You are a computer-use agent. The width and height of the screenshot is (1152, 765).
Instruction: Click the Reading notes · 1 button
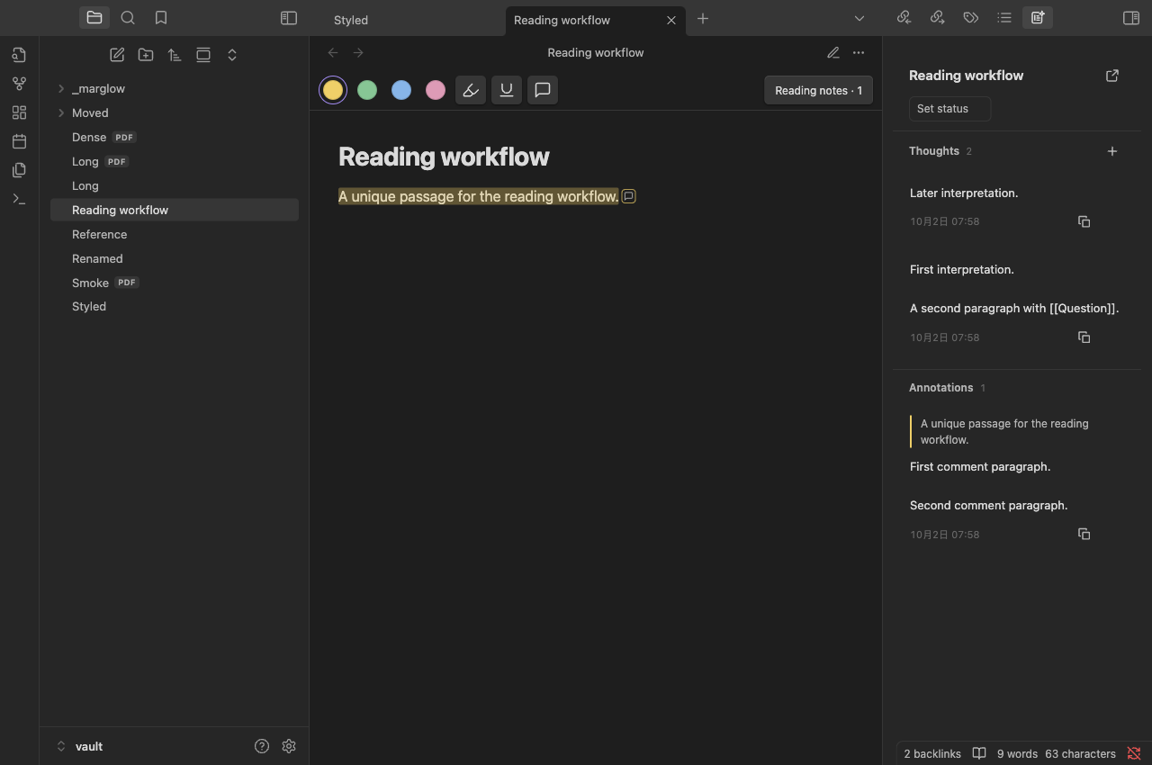[819, 90]
